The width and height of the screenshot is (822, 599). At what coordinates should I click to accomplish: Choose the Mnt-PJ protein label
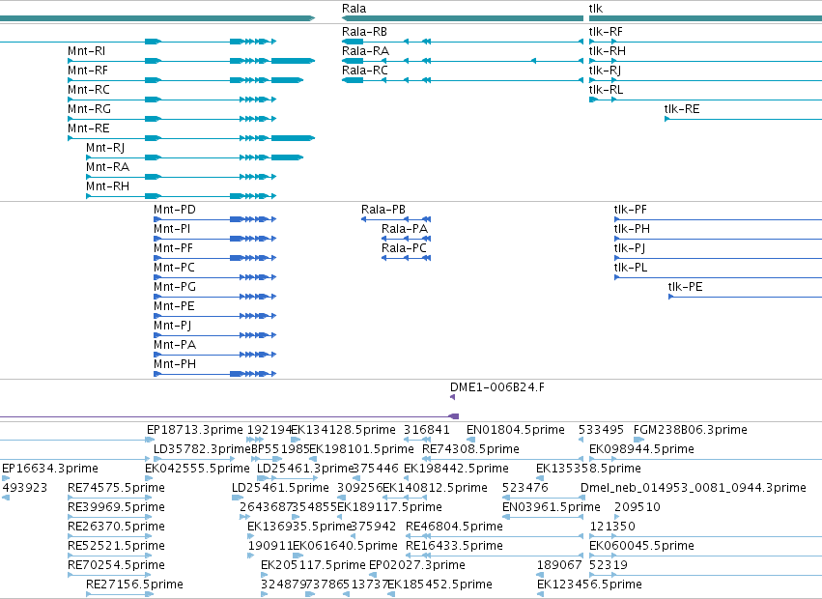(173, 326)
